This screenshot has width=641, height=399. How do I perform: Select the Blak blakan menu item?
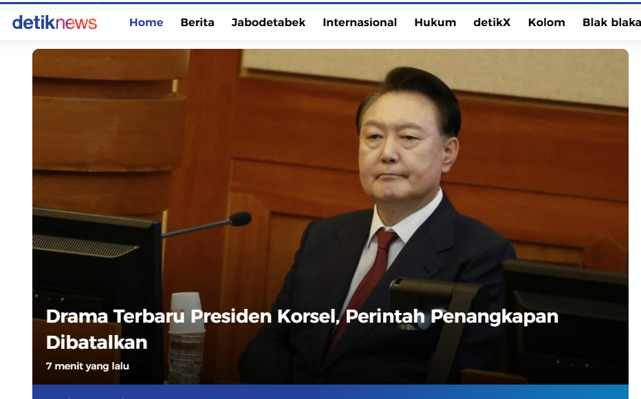(611, 23)
